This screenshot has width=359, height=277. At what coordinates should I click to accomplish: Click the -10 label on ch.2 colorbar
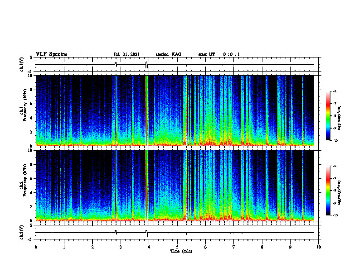tap(335, 215)
